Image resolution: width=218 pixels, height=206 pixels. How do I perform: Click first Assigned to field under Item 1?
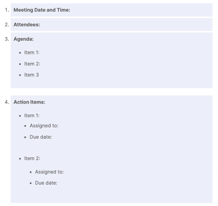(x=44, y=125)
